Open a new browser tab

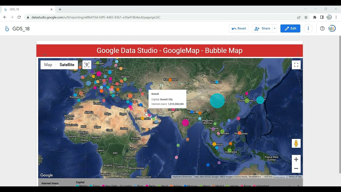pyautogui.click(x=60, y=9)
